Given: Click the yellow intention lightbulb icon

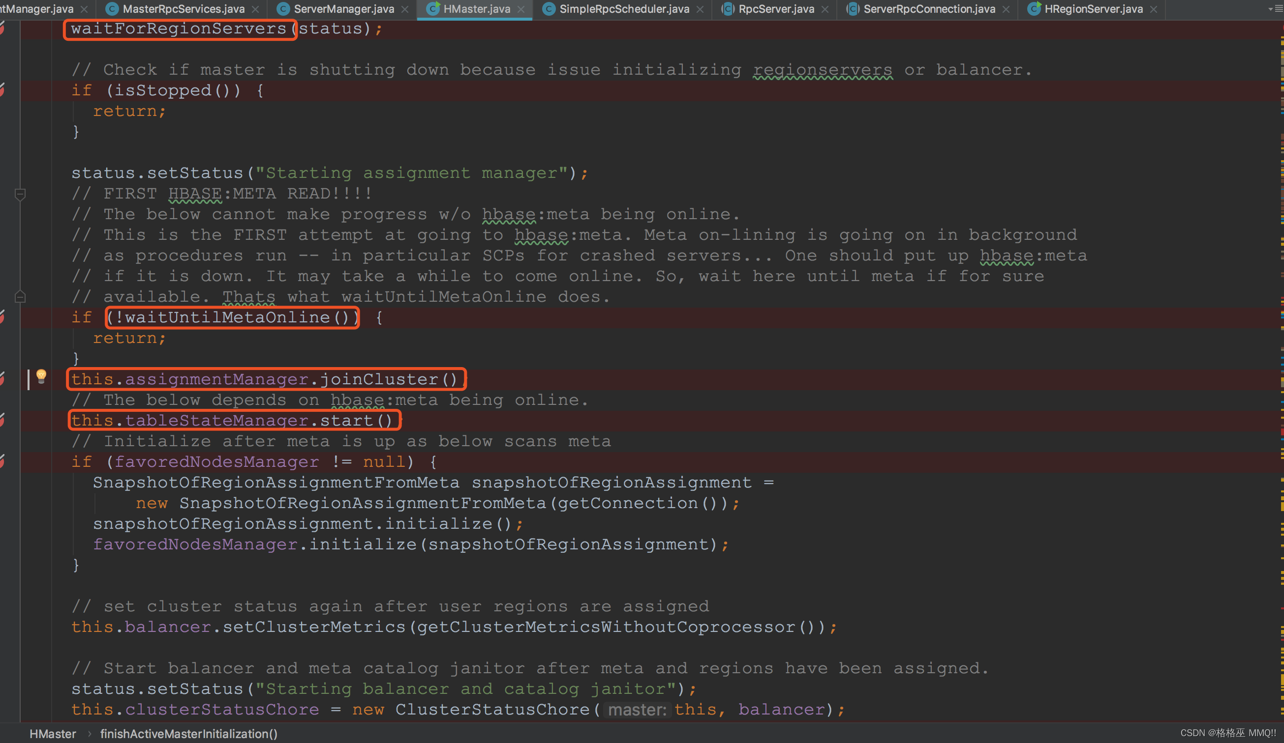Looking at the screenshot, I should 41,376.
